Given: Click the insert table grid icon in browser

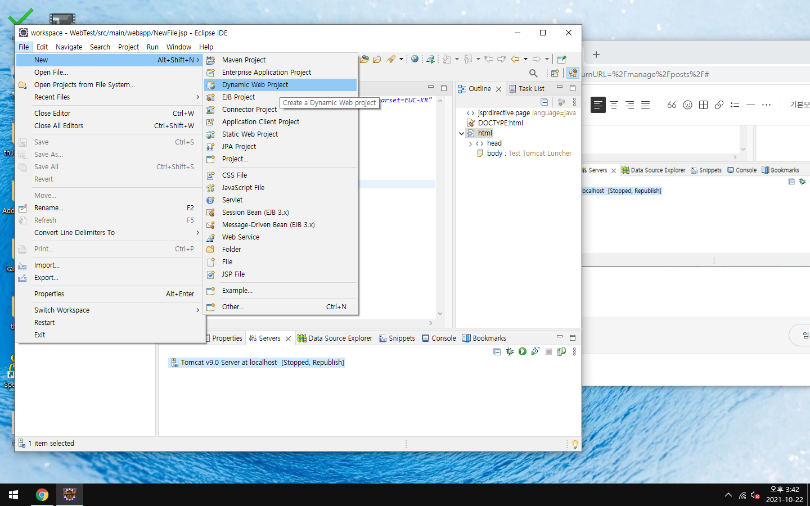Looking at the screenshot, I should [x=703, y=105].
